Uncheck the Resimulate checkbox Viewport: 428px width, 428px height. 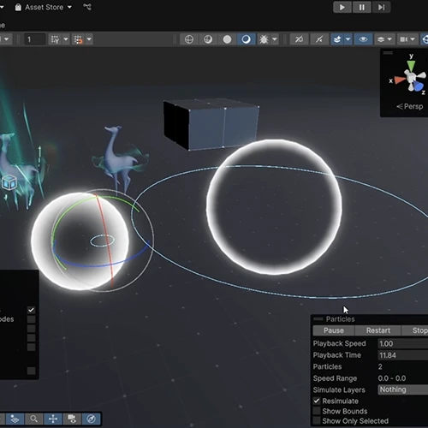317,401
